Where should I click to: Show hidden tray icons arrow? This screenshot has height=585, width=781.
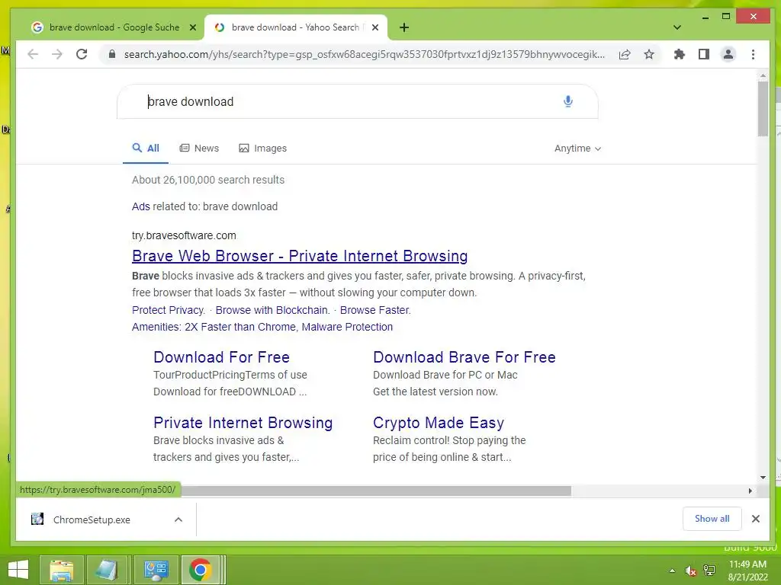click(x=672, y=571)
